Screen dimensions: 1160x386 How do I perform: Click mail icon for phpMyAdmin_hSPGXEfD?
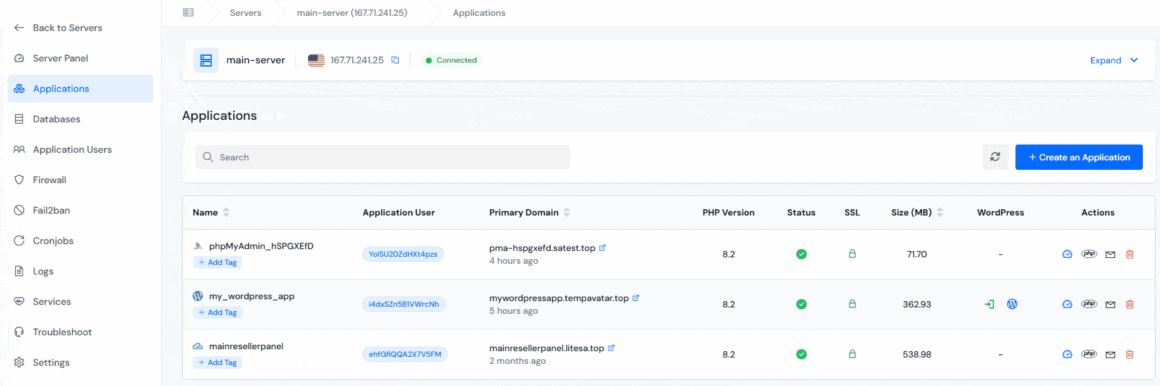click(x=1111, y=255)
